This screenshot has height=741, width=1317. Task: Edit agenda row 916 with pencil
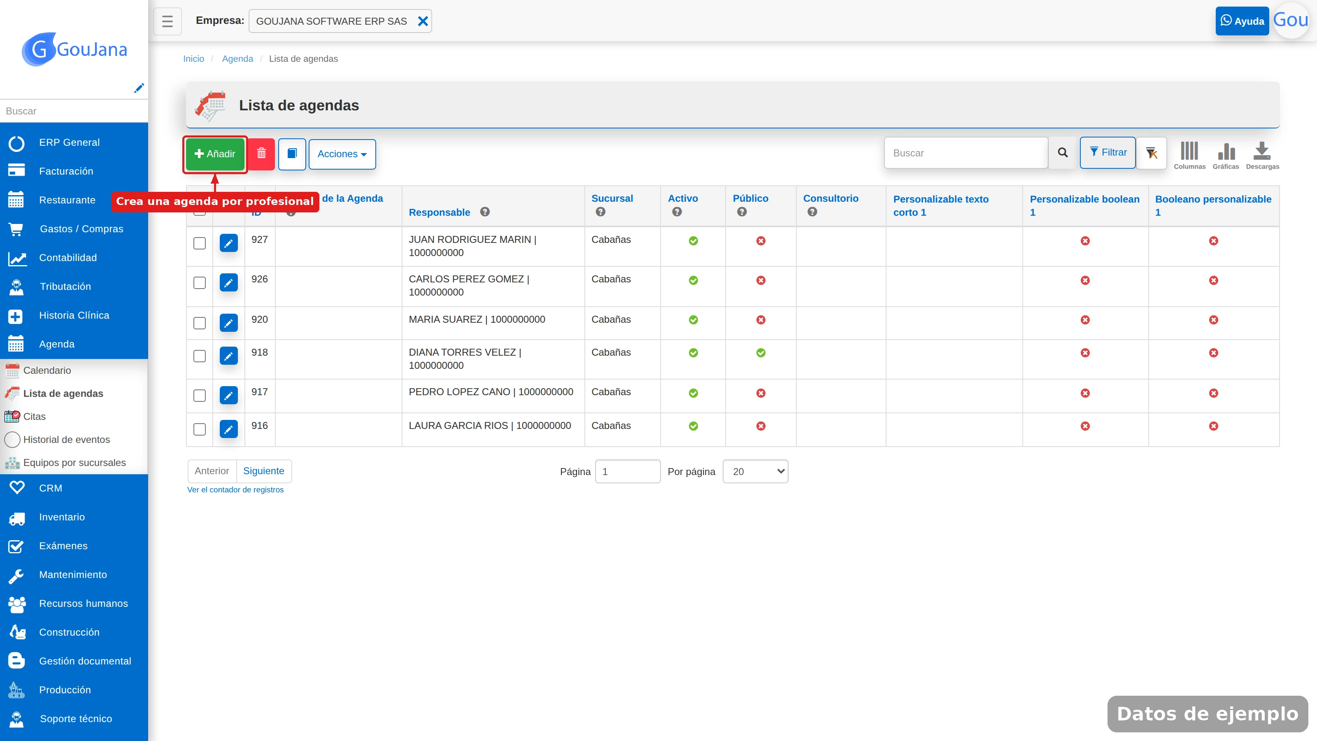coord(228,429)
